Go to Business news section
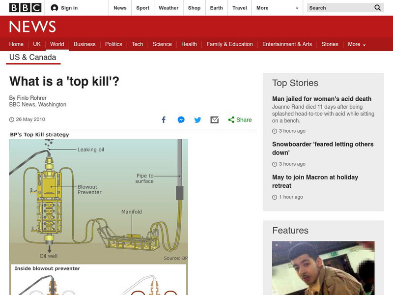Screen dimensions: 393x295 tap(84, 44)
